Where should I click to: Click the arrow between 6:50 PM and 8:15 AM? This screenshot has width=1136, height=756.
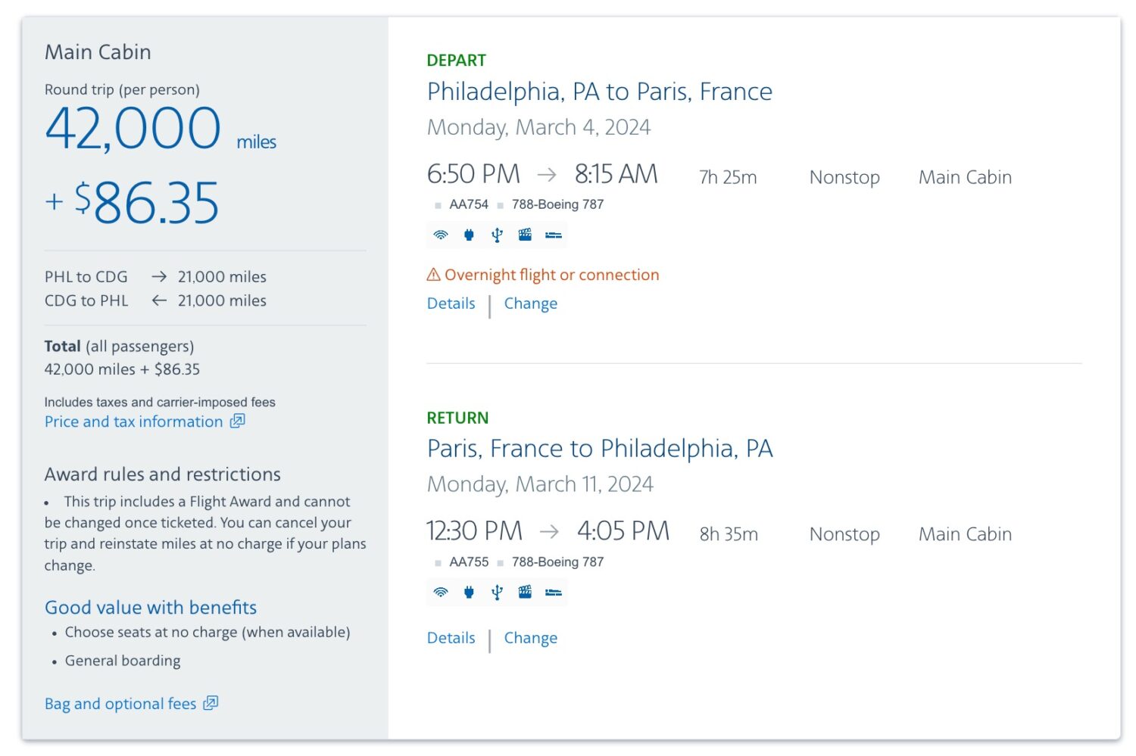pos(547,174)
